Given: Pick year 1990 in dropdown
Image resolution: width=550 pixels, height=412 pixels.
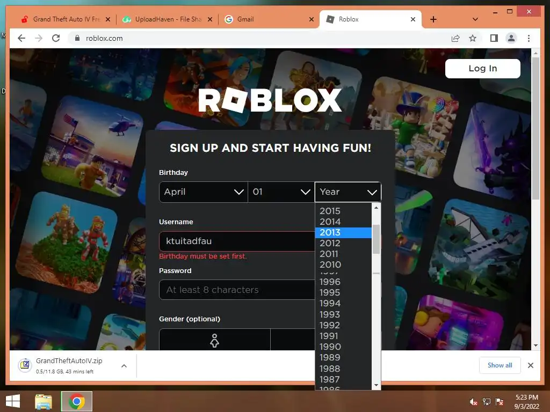Looking at the screenshot, I should pos(343,347).
